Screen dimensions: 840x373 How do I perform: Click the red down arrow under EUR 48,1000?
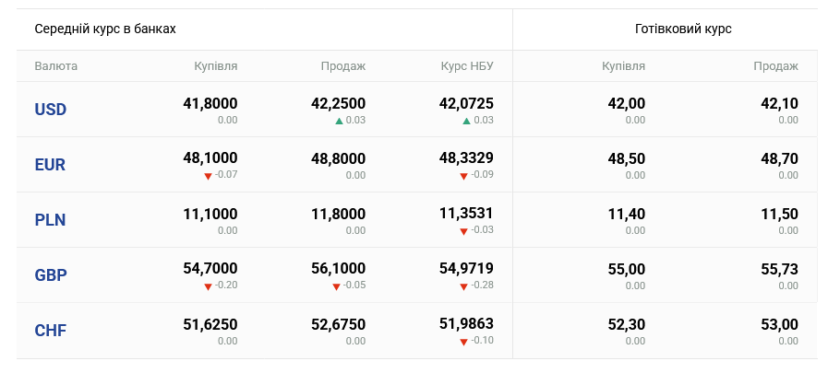(x=208, y=176)
